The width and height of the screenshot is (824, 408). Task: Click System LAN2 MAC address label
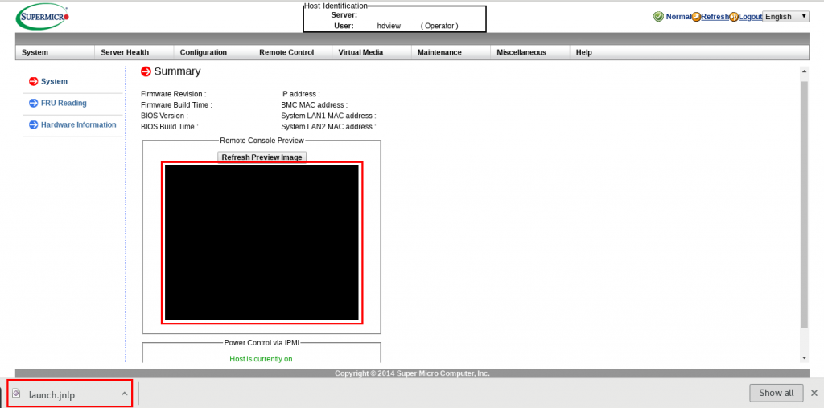[328, 126]
